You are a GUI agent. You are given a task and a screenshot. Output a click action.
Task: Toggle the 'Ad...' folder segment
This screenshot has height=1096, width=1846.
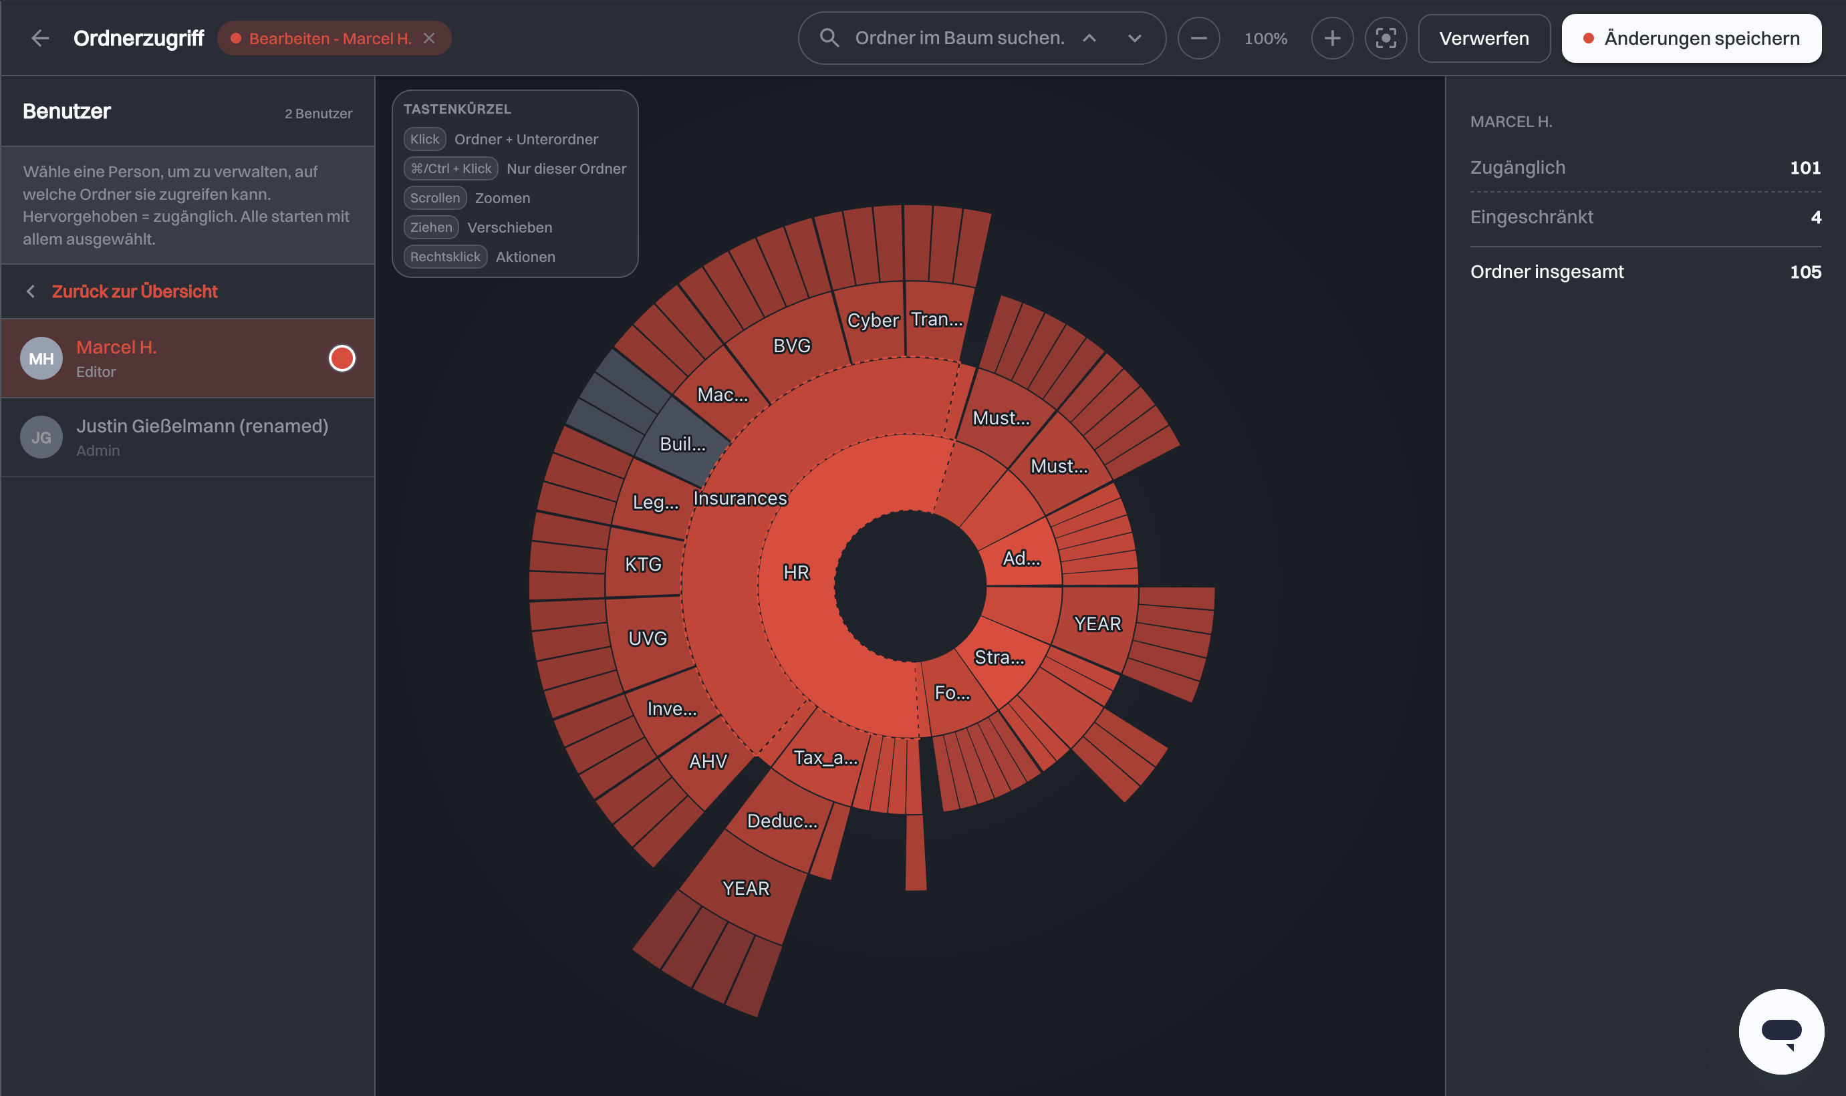click(x=1022, y=558)
